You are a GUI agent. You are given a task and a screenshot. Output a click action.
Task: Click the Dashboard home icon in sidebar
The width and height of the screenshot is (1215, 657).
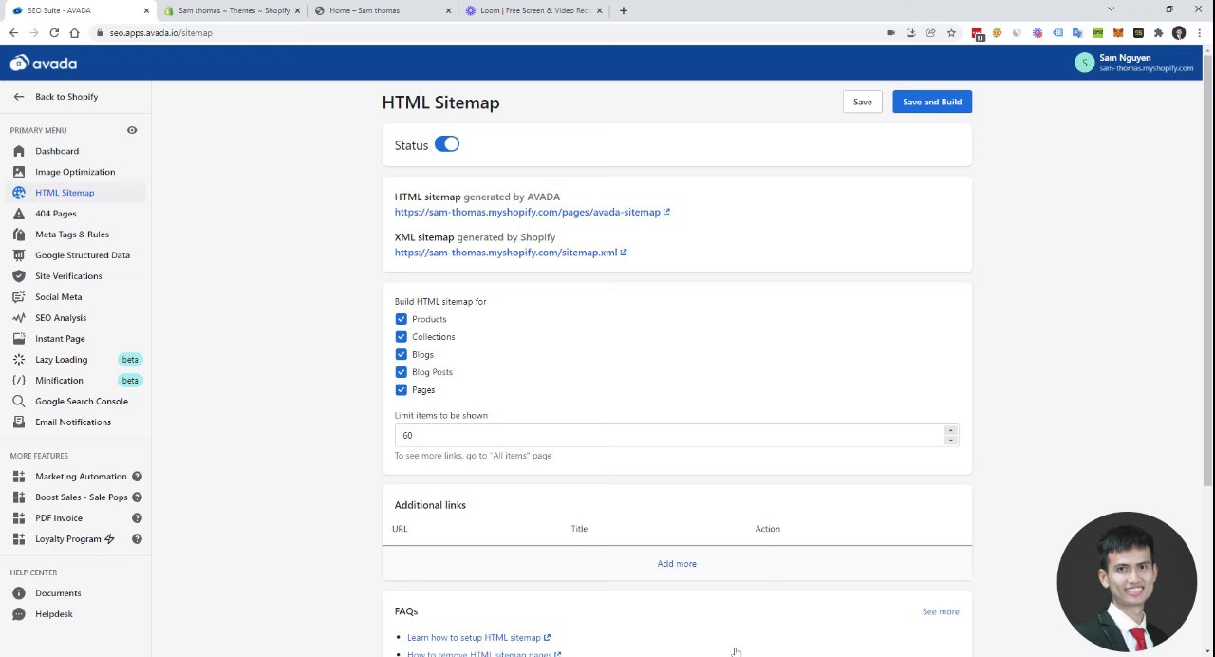19,151
